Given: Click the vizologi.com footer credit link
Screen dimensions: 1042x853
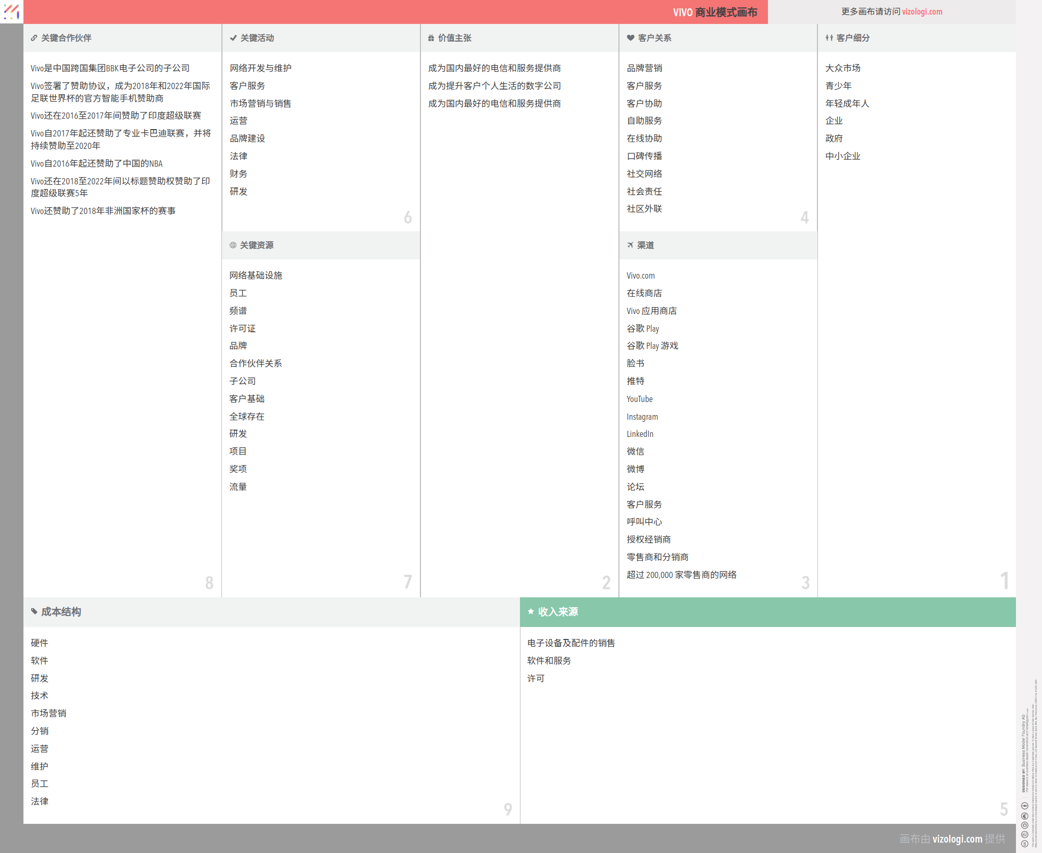Looking at the screenshot, I should [957, 839].
